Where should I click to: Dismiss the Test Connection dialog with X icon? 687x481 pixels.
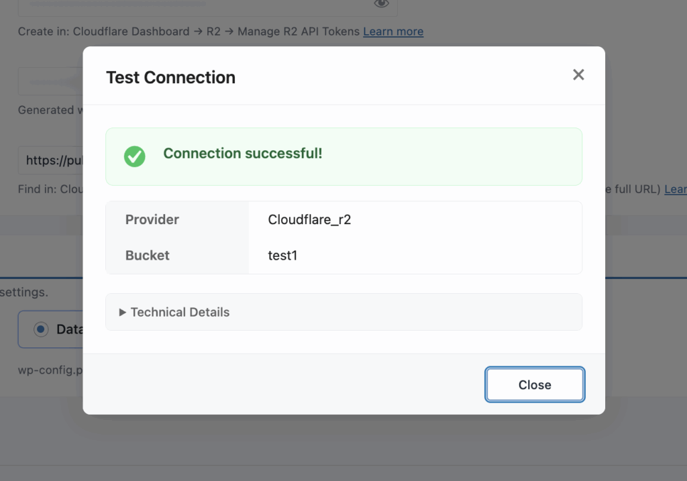pos(578,75)
